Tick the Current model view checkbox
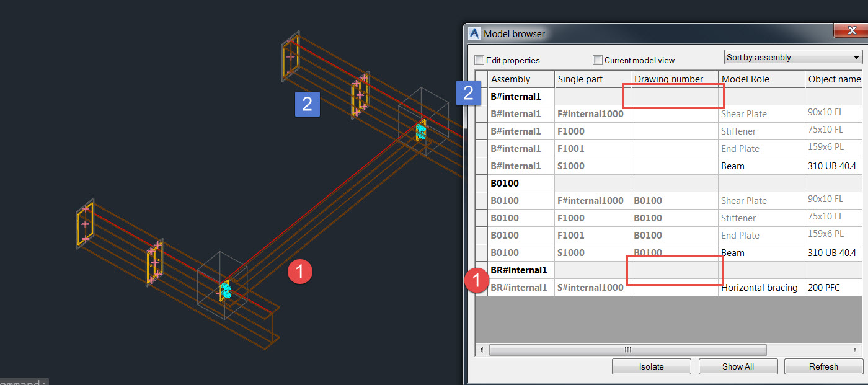868x385 pixels. (598, 60)
